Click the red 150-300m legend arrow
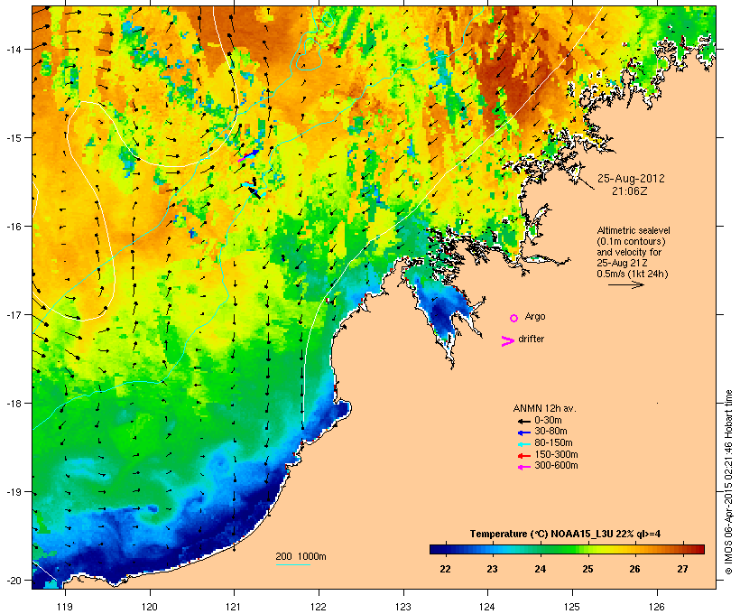This screenshot has width=740, height=614. click(x=523, y=456)
